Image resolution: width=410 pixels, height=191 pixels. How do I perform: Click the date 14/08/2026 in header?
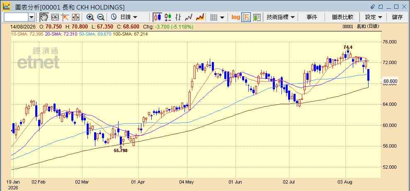(x=23, y=27)
